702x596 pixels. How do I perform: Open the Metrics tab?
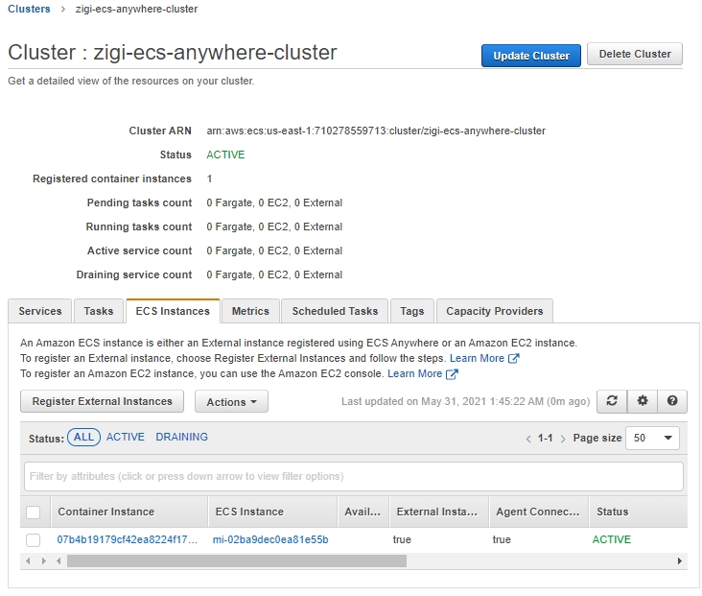250,311
